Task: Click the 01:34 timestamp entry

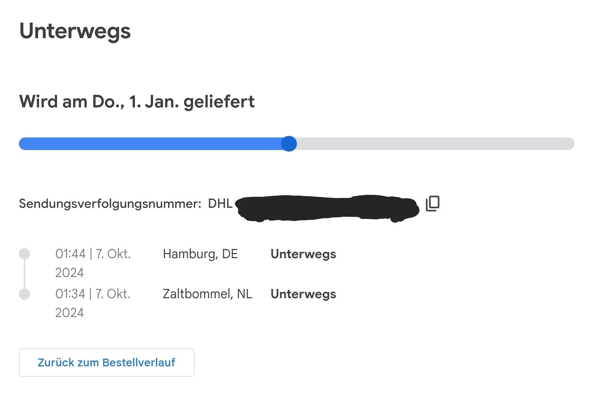Action: 93,294
